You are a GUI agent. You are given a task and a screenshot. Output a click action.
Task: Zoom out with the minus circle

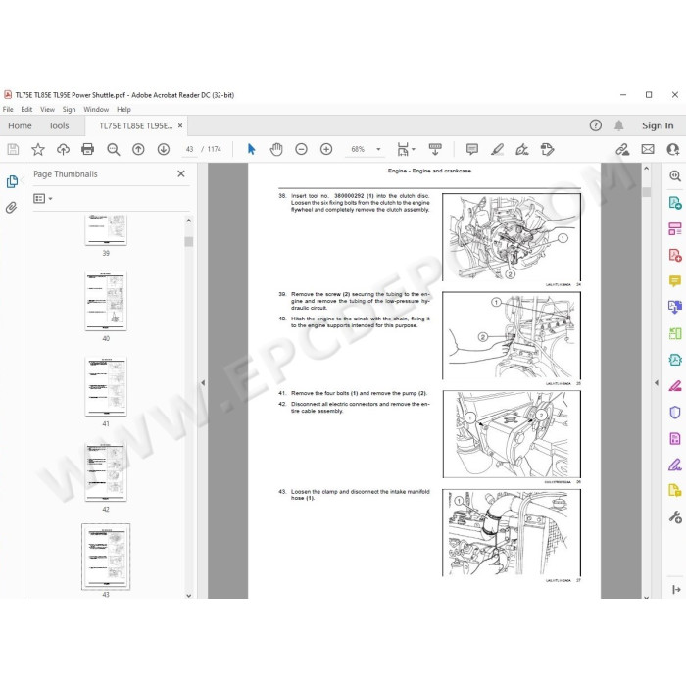301,149
